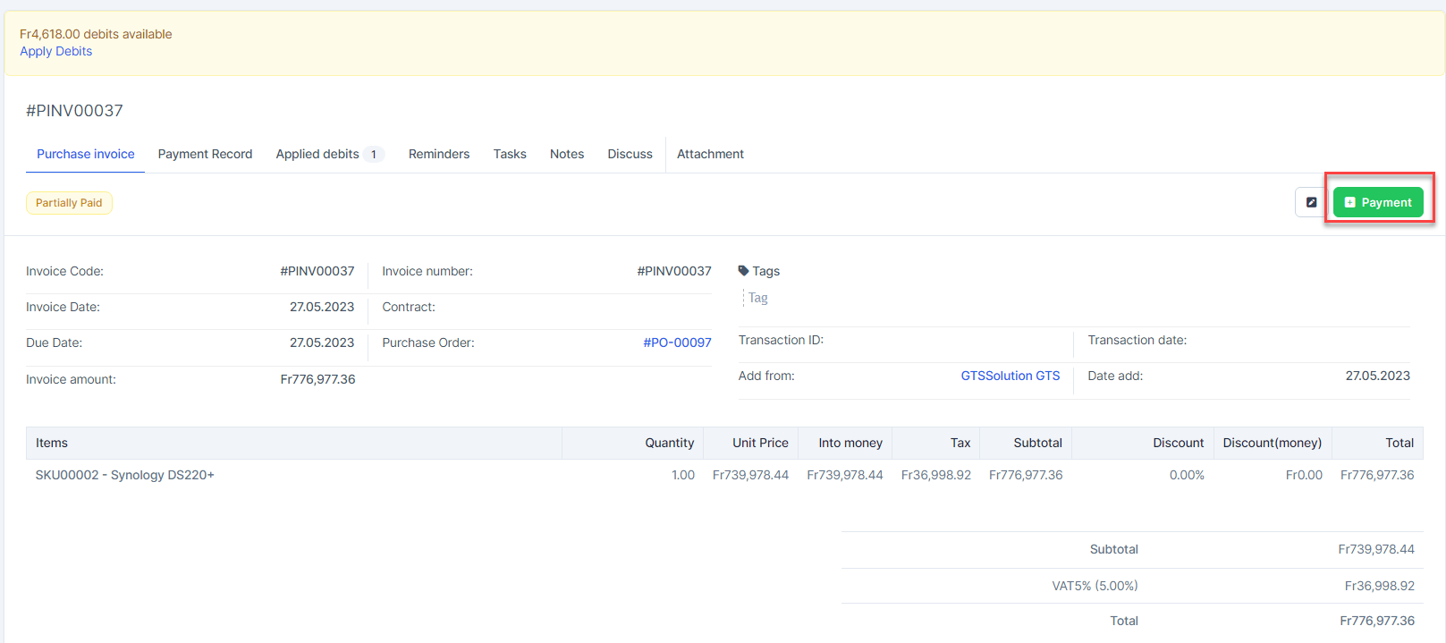This screenshot has width=1446, height=643.
Task: Click the edit invoice icon button
Action: (1311, 202)
